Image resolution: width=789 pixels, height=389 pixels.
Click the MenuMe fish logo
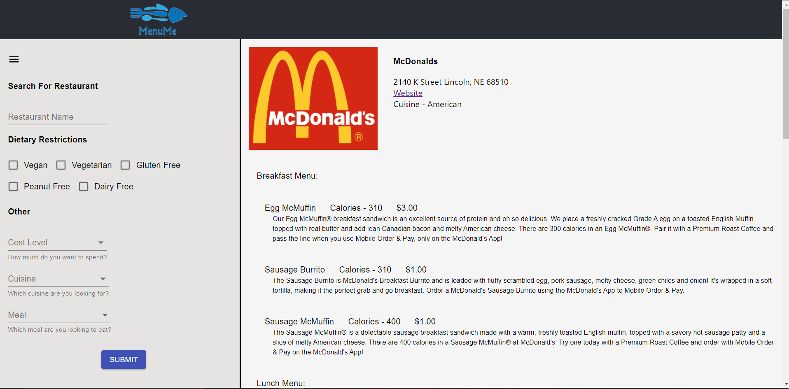click(x=159, y=19)
